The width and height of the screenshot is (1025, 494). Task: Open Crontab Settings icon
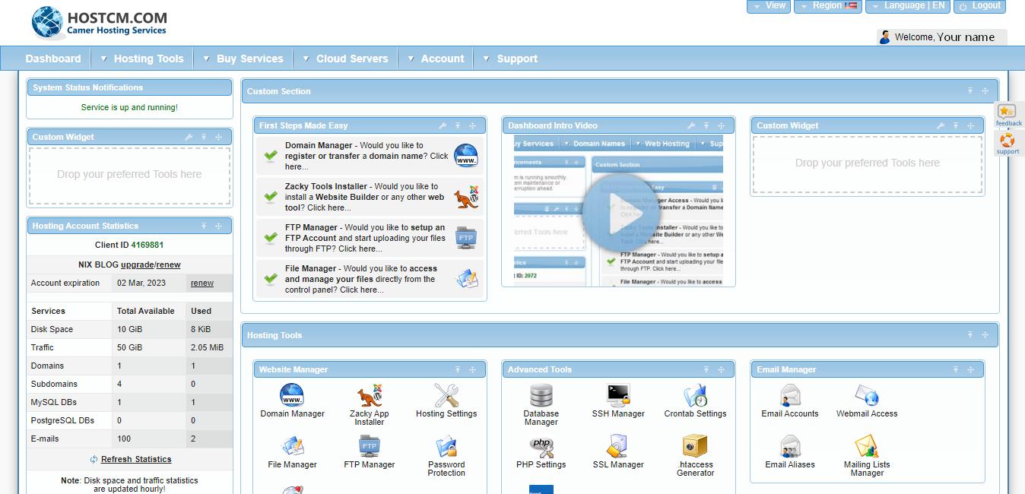click(x=695, y=395)
